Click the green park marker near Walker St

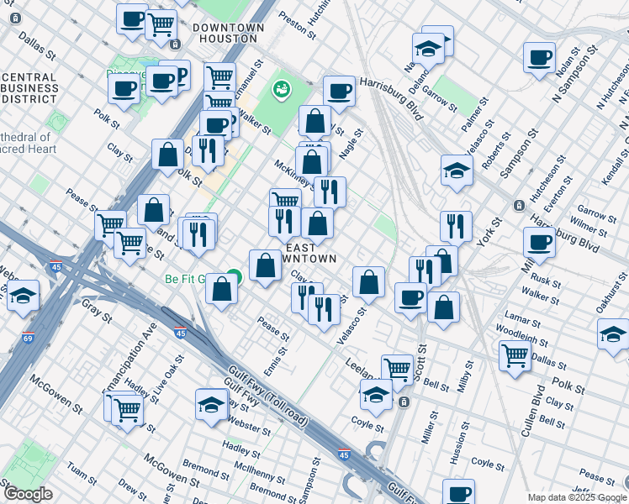pyautogui.click(x=282, y=90)
